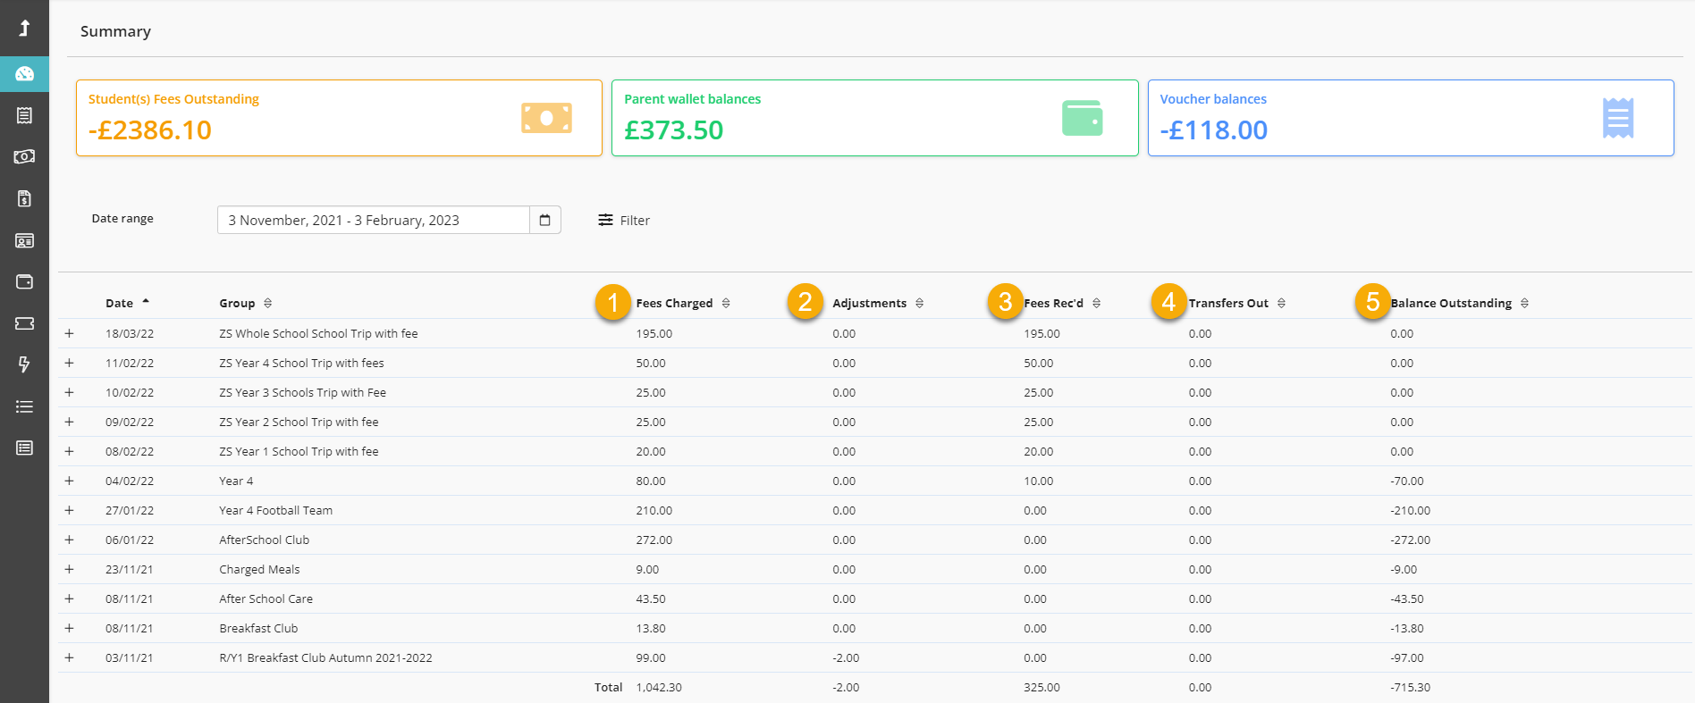1695x703 pixels.
Task: Expand the ZS Whole School Trip row
Action: [69, 333]
